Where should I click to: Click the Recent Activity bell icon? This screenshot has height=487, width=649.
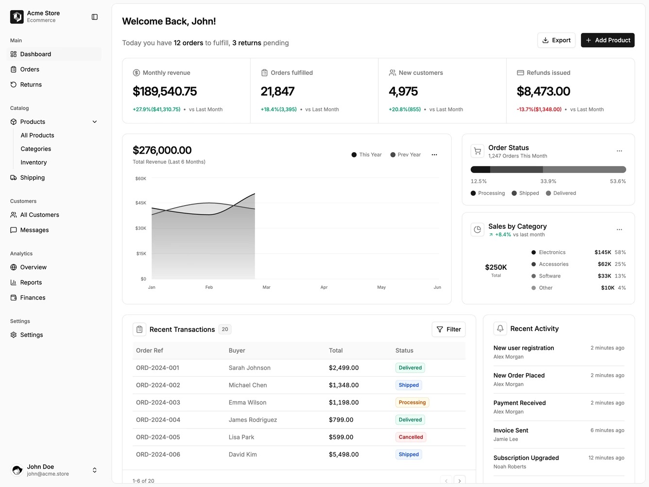pyautogui.click(x=500, y=329)
